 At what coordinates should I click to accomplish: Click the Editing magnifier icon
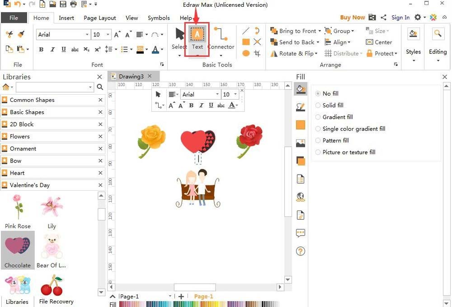(437, 34)
